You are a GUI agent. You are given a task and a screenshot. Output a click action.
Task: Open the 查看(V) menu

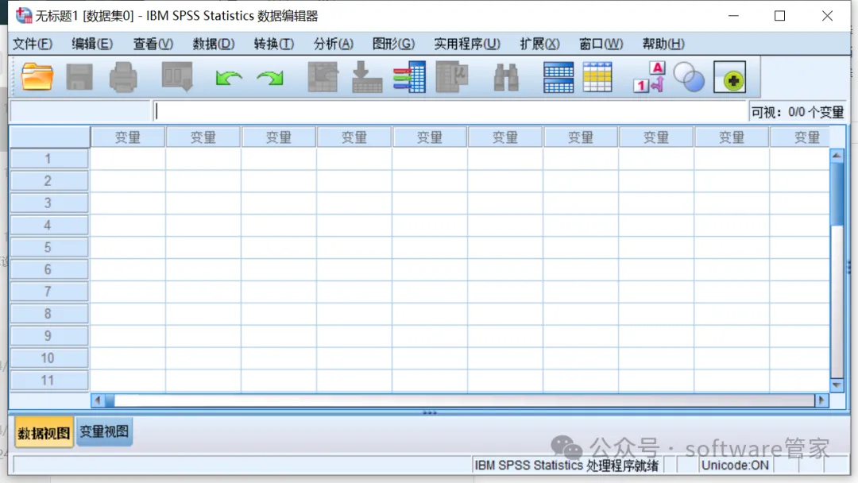click(153, 44)
